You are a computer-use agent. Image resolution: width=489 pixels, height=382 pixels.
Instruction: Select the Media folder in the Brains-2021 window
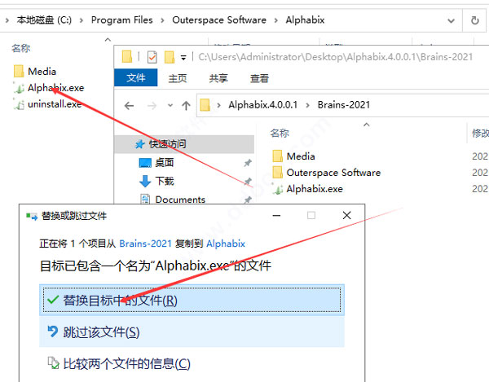(x=293, y=156)
